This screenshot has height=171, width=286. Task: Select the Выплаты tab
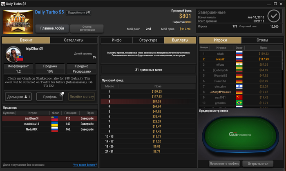click(x=180, y=40)
